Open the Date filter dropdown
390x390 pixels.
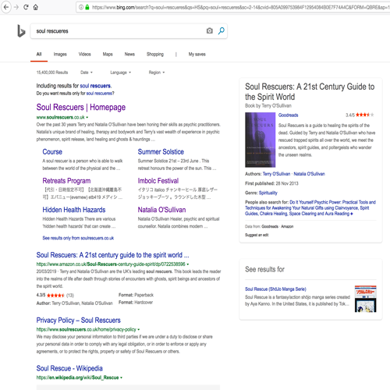pyautogui.click(x=87, y=73)
